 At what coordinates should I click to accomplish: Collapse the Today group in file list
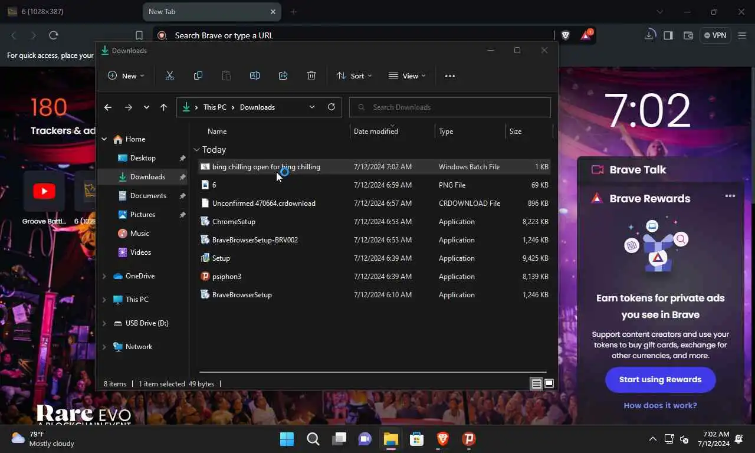pos(196,150)
